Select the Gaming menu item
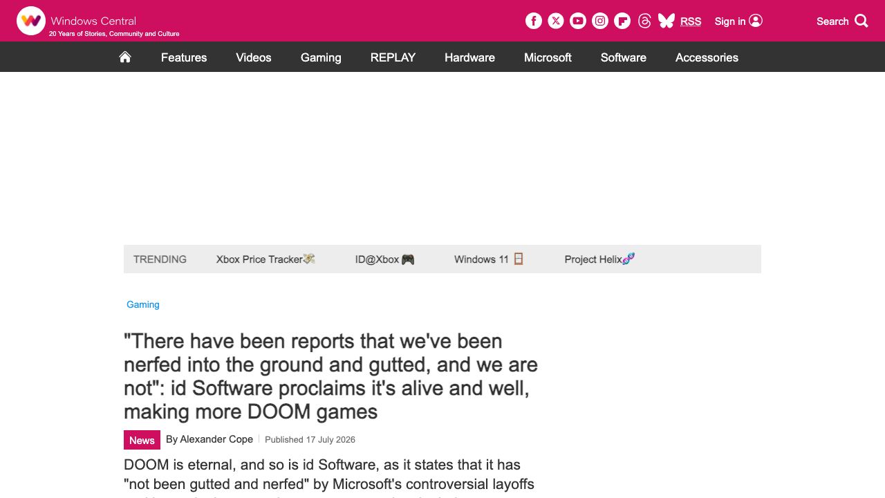Viewport: 885px width, 498px height. 321,57
